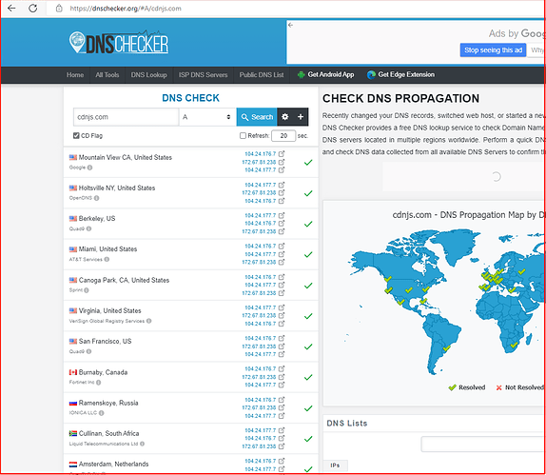The image size is (546, 475).
Task: Open external link for Miami first IP
Action: pyautogui.click(x=282, y=246)
